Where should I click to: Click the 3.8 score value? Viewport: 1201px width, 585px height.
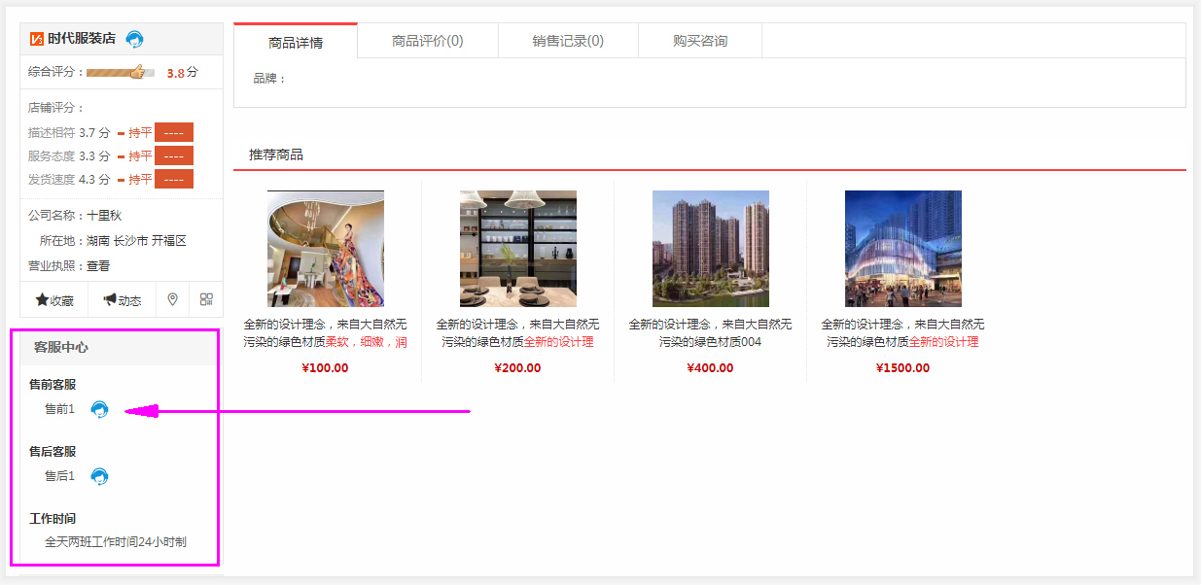point(175,73)
